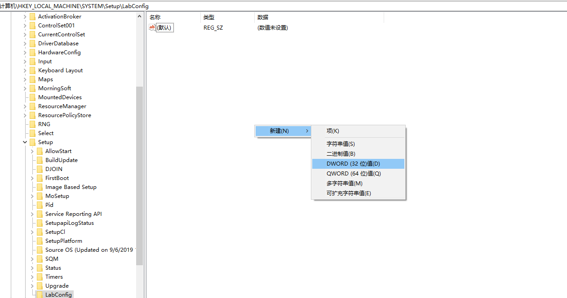Click the tree pane's vertical scrollbar
This screenshot has height=298, width=567.
tap(139, 175)
